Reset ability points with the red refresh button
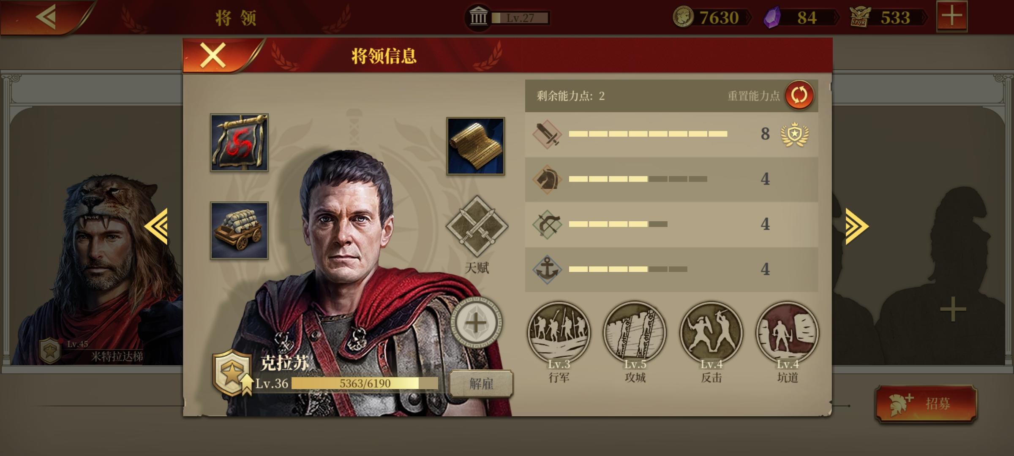The image size is (1014, 456). click(799, 95)
